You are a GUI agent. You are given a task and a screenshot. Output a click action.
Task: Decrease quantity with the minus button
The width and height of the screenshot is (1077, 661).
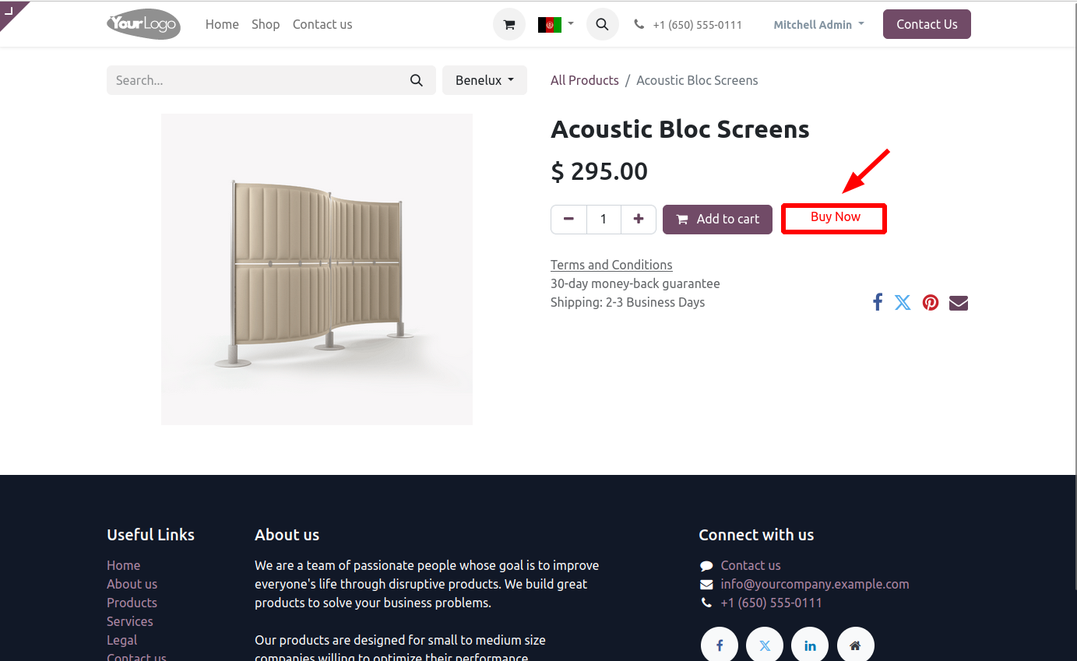tap(568, 219)
